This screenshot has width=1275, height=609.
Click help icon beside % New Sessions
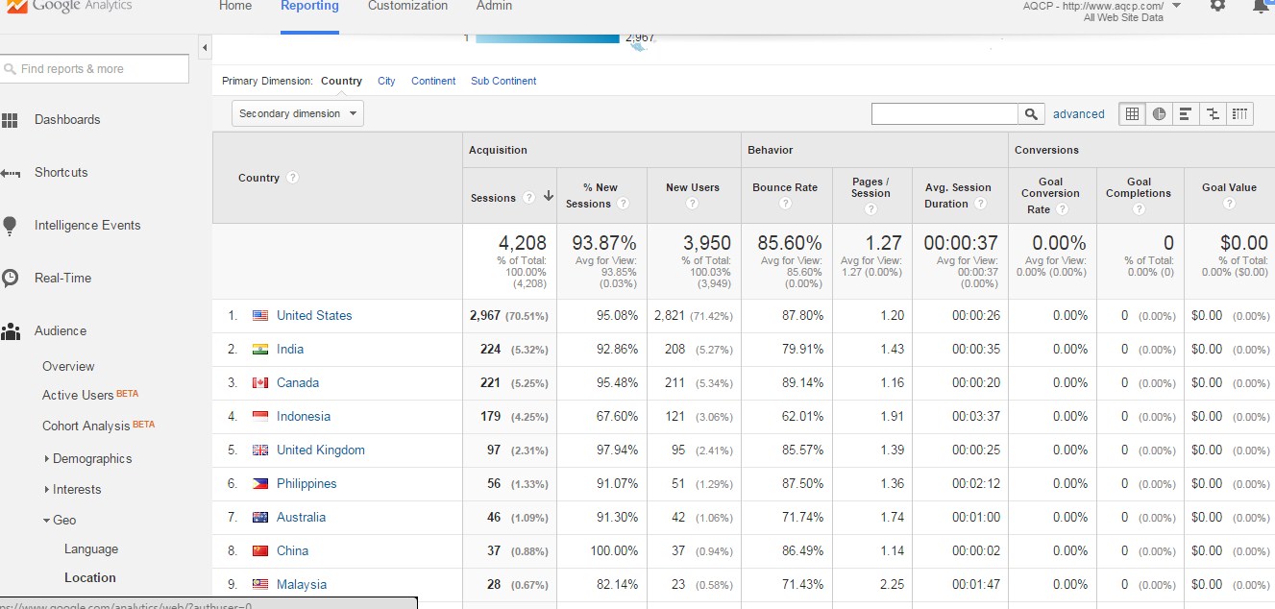tap(623, 204)
